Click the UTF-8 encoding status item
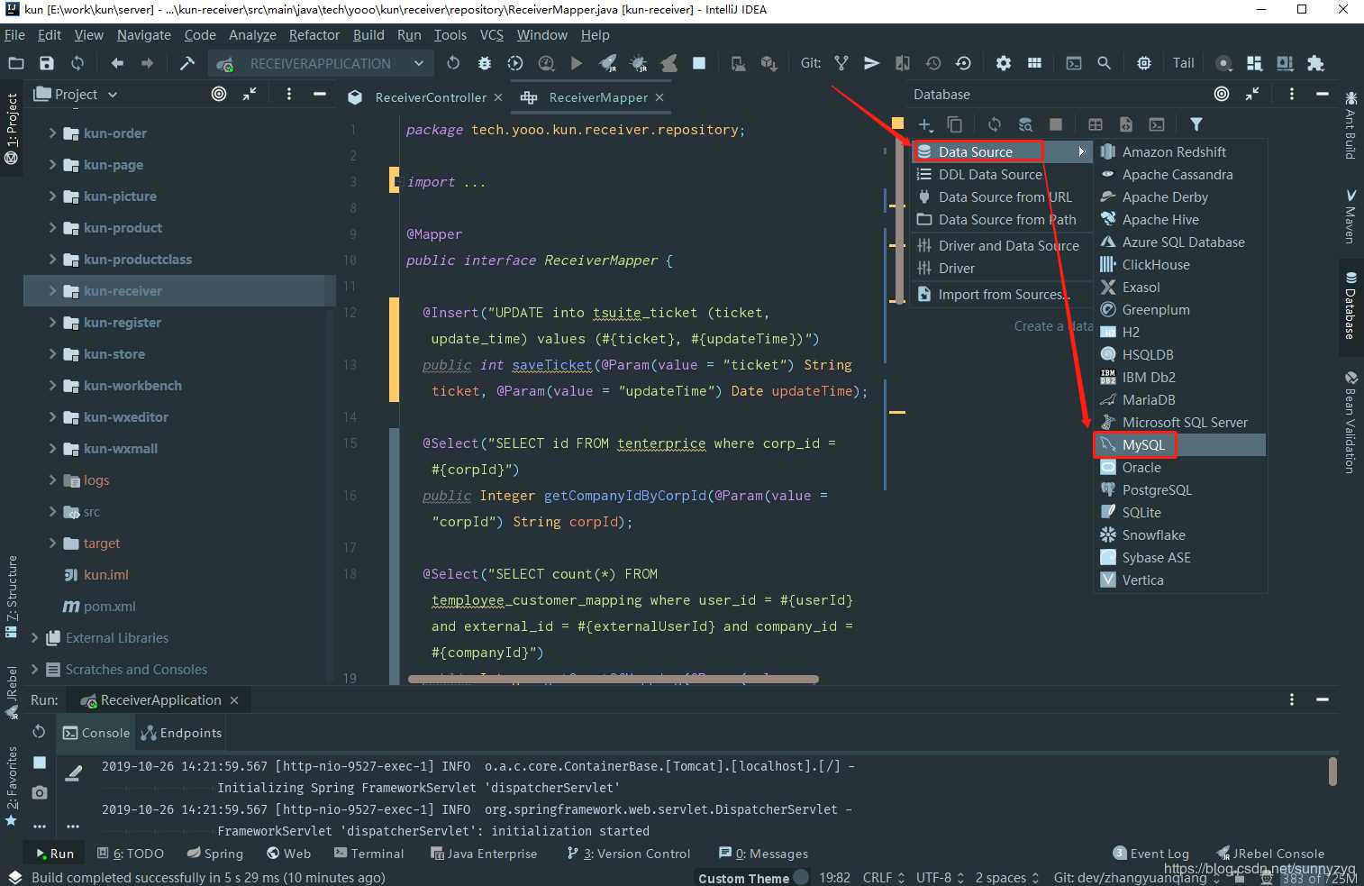1364x886 pixels. 940,877
